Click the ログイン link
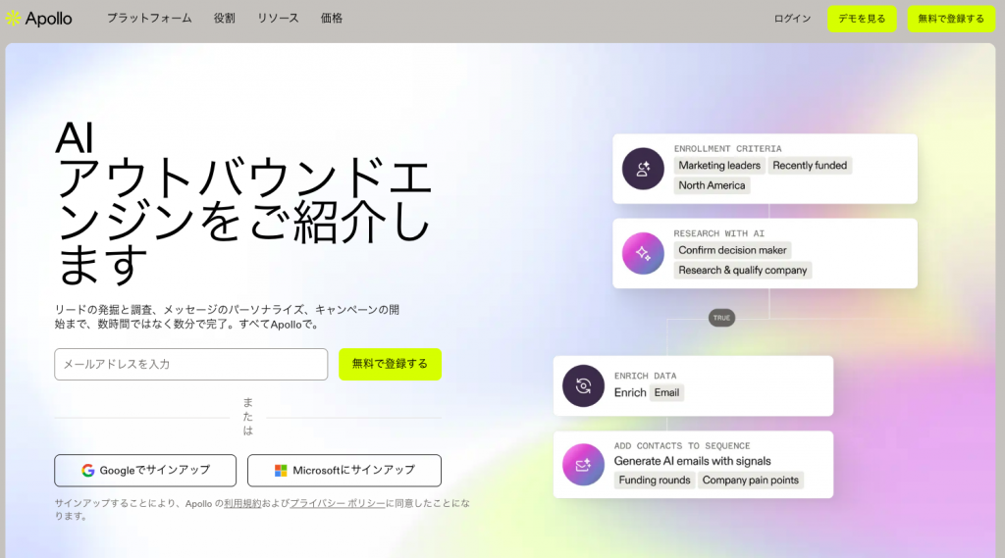This screenshot has height=558, width=1005. [792, 19]
